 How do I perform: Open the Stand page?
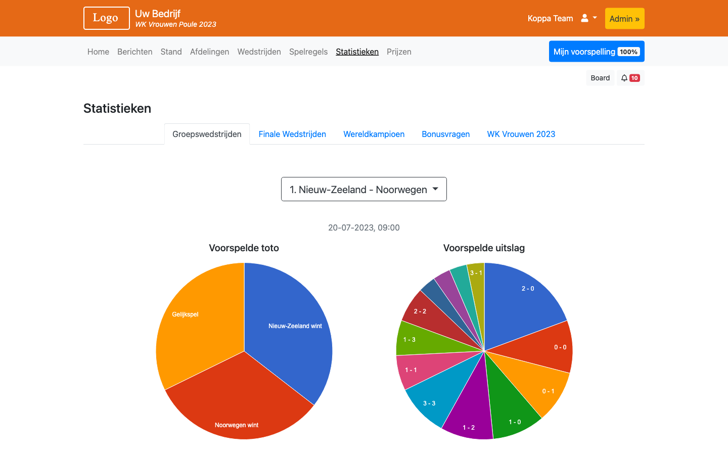coord(171,52)
